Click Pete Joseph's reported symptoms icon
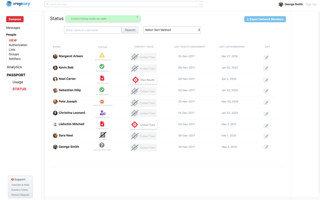 tap(102, 102)
